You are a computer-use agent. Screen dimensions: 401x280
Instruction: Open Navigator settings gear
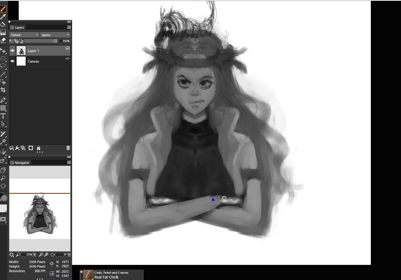coord(12,255)
